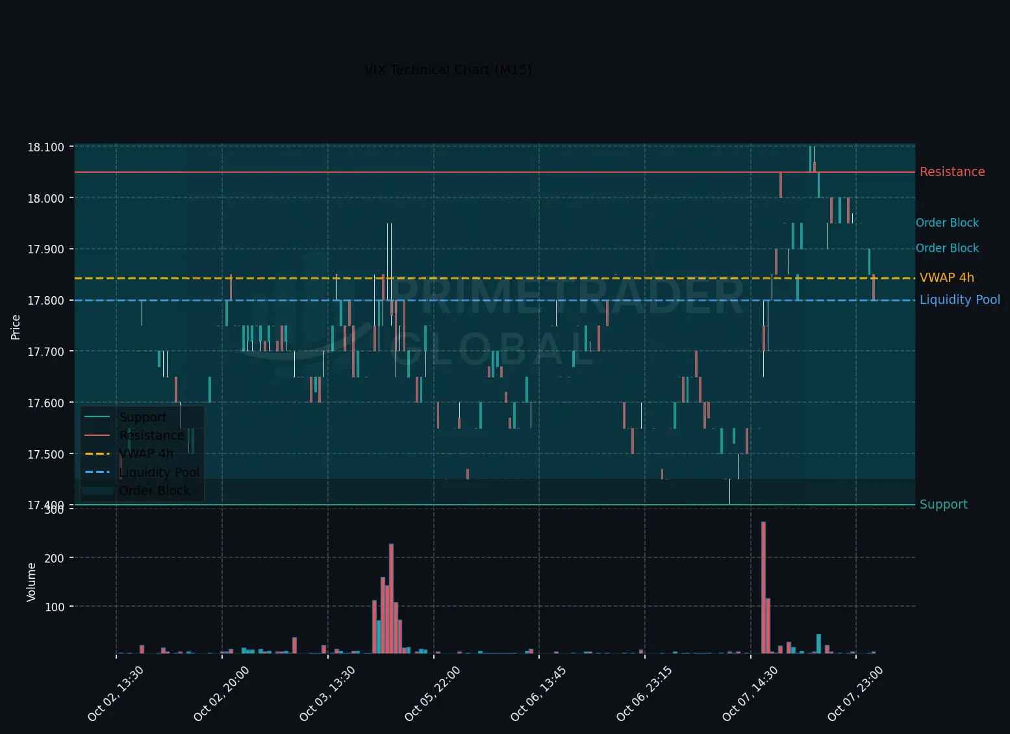This screenshot has height=734, width=1010.
Task: Click the Volume axis title
Action: 31,582
